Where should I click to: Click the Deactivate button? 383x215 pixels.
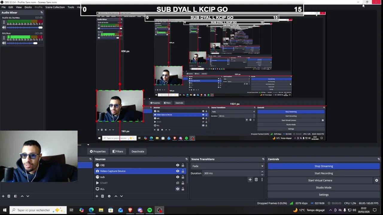138,151
